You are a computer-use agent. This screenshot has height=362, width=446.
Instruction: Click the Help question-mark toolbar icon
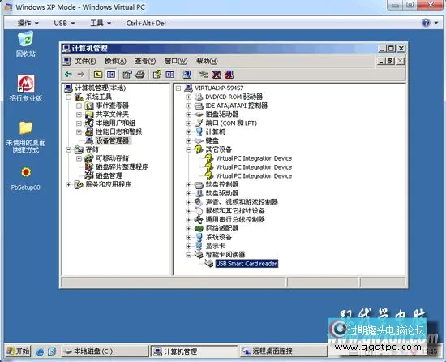(157, 75)
